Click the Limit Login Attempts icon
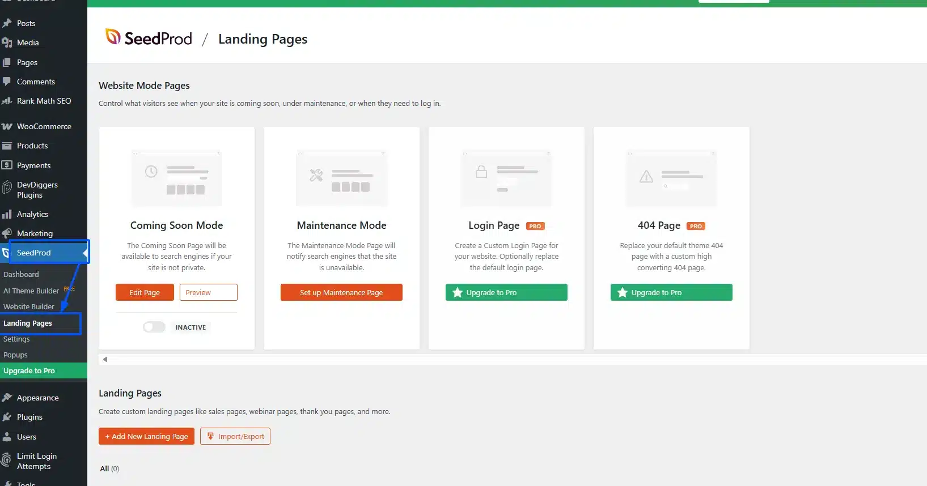This screenshot has width=927, height=486. tap(7, 459)
